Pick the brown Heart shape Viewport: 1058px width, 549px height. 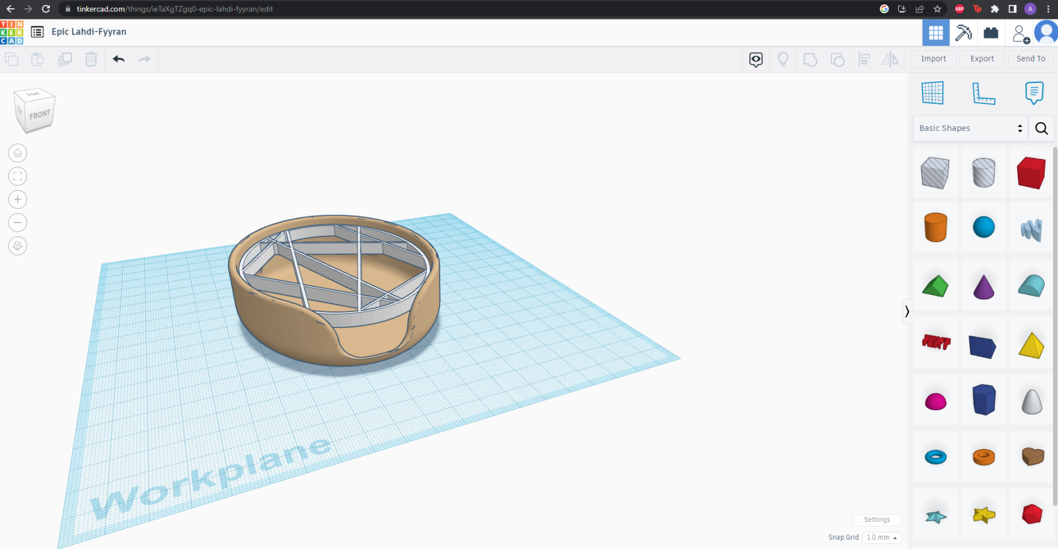coord(1033,456)
